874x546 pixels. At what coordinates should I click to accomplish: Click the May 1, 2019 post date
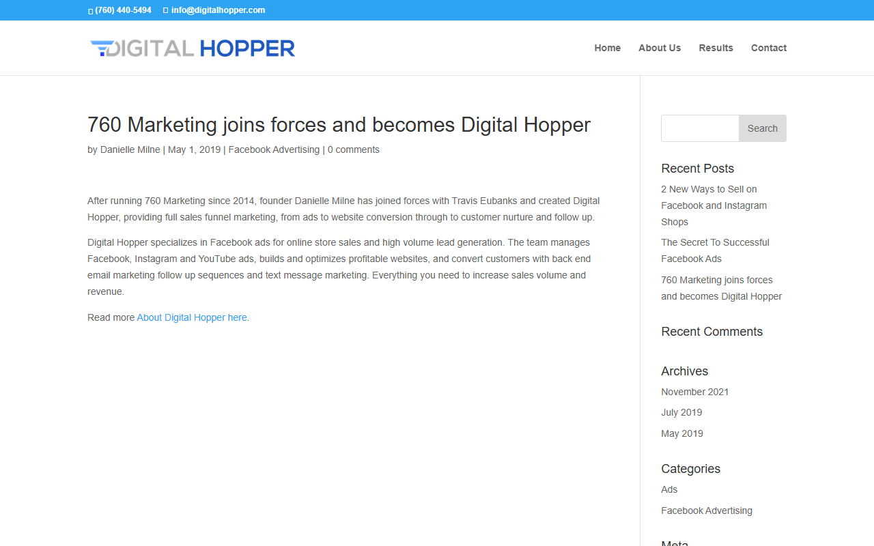point(195,149)
